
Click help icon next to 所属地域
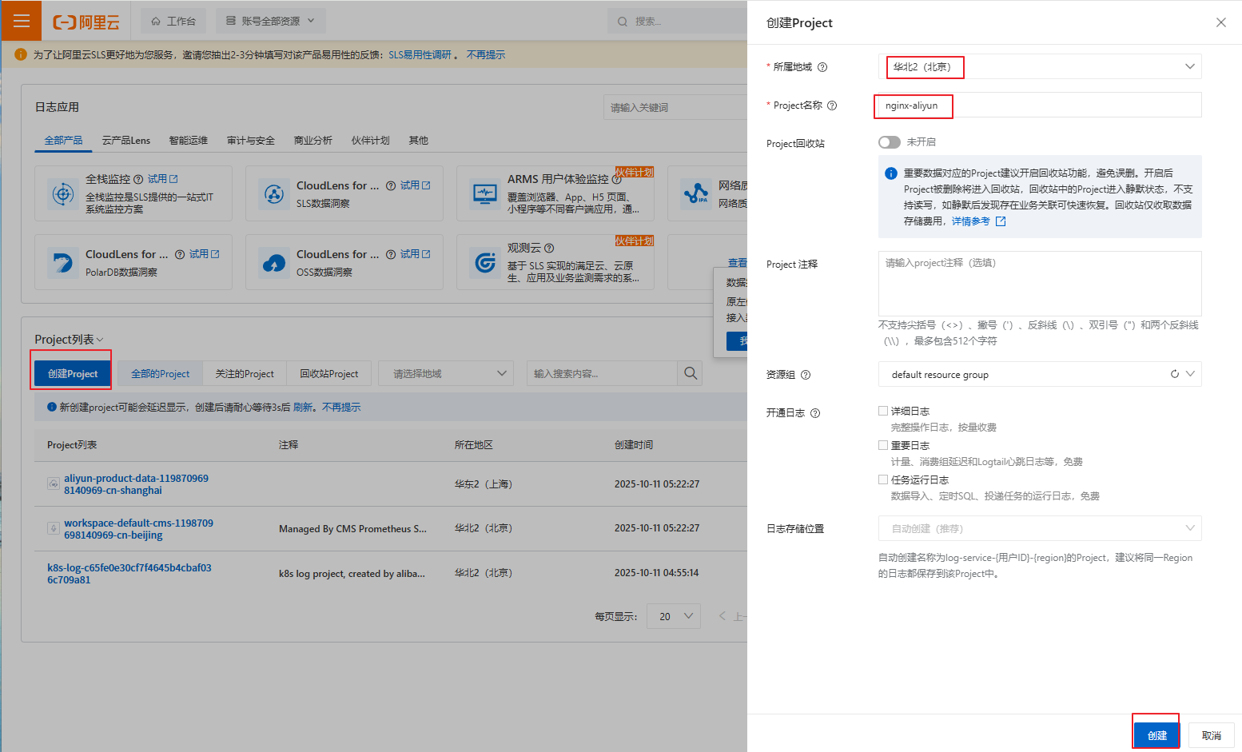[822, 67]
